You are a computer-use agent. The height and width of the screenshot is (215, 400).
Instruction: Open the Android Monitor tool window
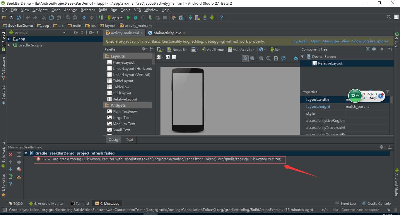[47, 204]
